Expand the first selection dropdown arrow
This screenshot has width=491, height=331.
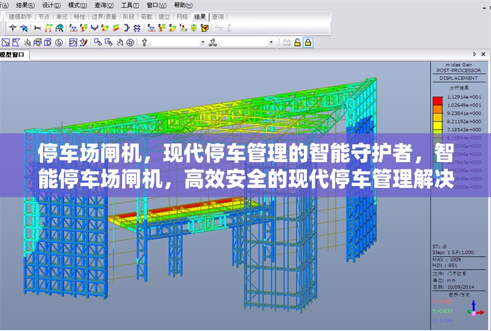(203, 42)
